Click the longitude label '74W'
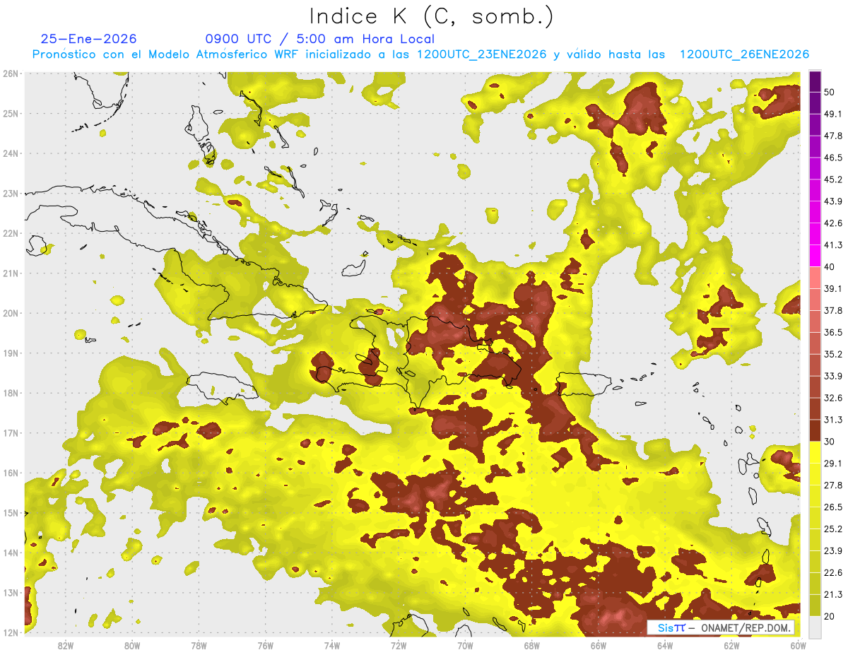The image size is (848, 655). [332, 646]
